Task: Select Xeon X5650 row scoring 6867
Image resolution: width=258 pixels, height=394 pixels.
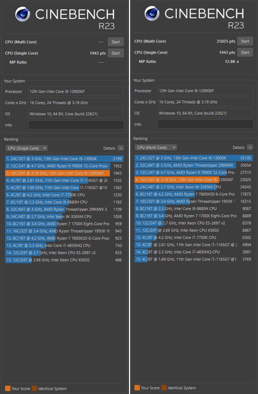Action: 193,230
